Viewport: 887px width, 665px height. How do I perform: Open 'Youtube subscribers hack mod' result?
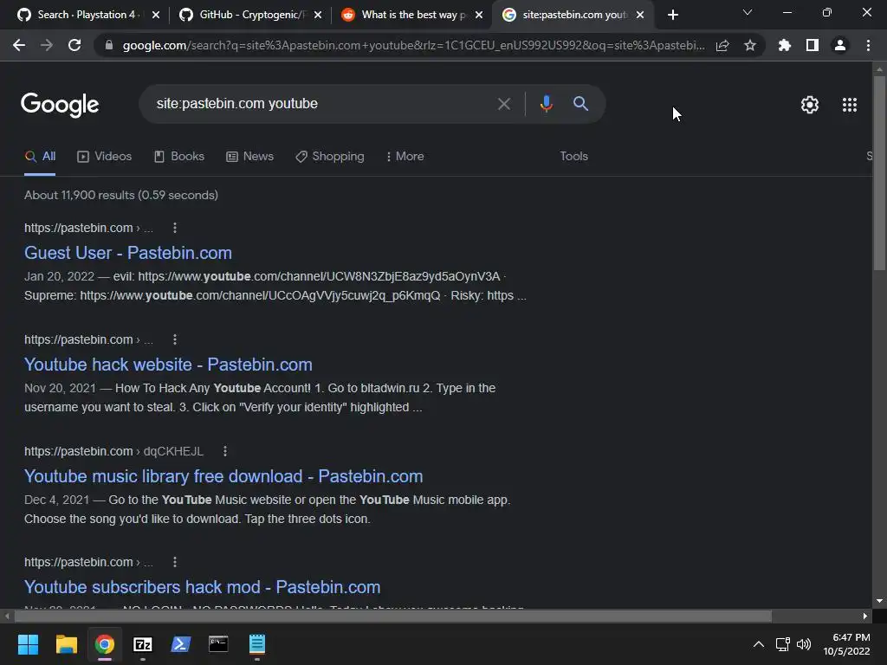202,588
